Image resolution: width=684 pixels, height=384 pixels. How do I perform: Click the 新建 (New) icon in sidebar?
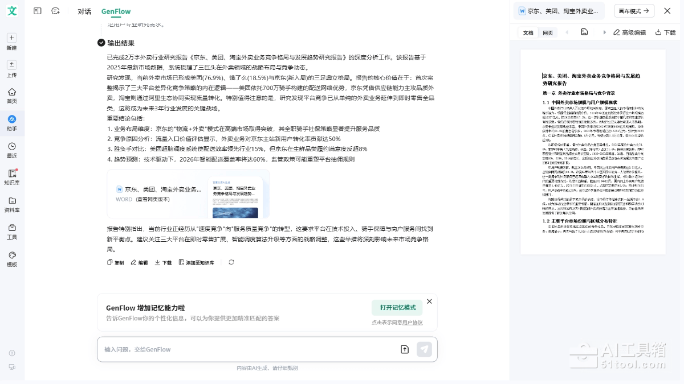[11, 38]
